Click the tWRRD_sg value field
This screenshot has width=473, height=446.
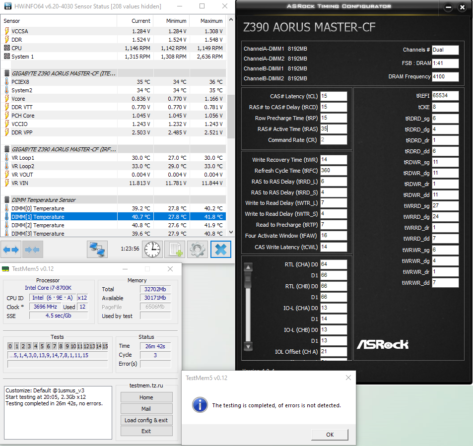pos(445,206)
